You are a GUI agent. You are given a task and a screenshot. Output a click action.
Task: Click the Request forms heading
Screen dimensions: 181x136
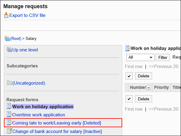click(22, 100)
